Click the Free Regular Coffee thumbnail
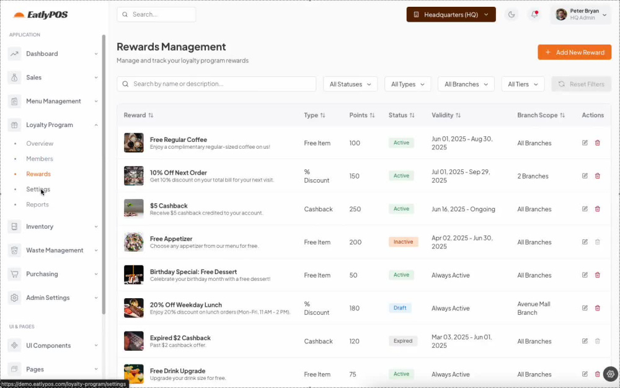 (134, 143)
